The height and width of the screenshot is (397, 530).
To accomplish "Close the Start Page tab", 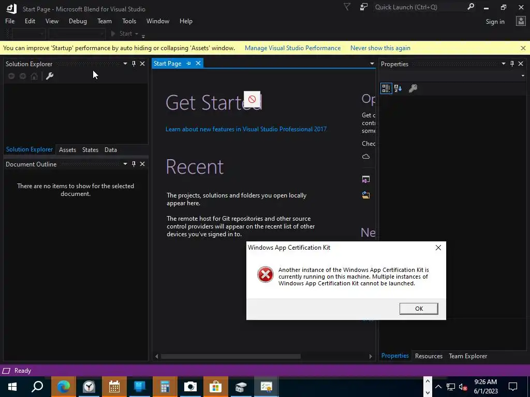I will [x=198, y=63].
